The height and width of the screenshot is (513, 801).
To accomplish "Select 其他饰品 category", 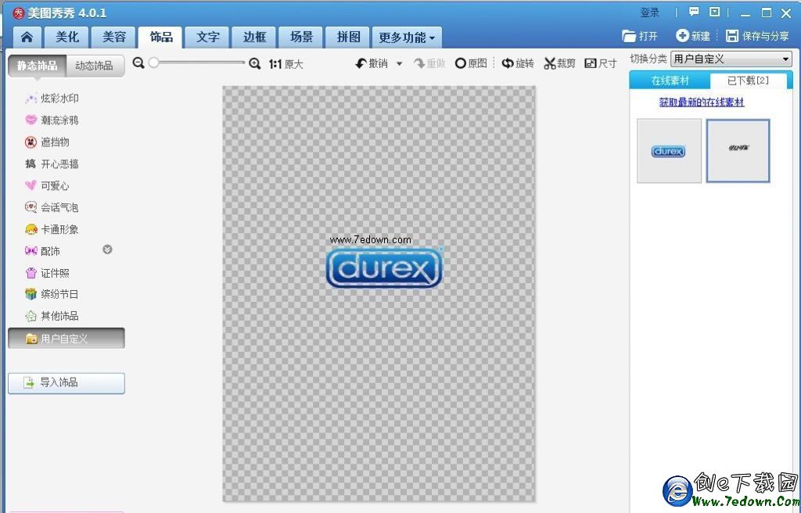I will click(x=52, y=316).
